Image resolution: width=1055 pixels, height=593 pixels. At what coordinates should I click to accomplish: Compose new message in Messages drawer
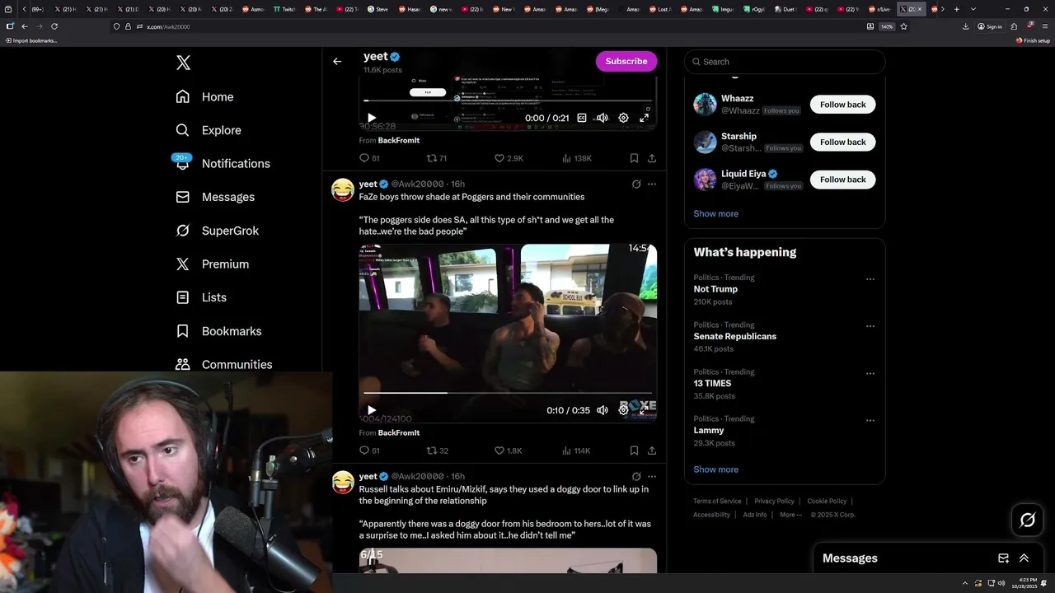(x=1003, y=558)
